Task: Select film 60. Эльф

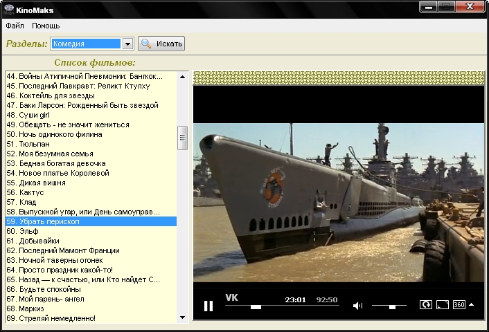Action: coord(91,231)
